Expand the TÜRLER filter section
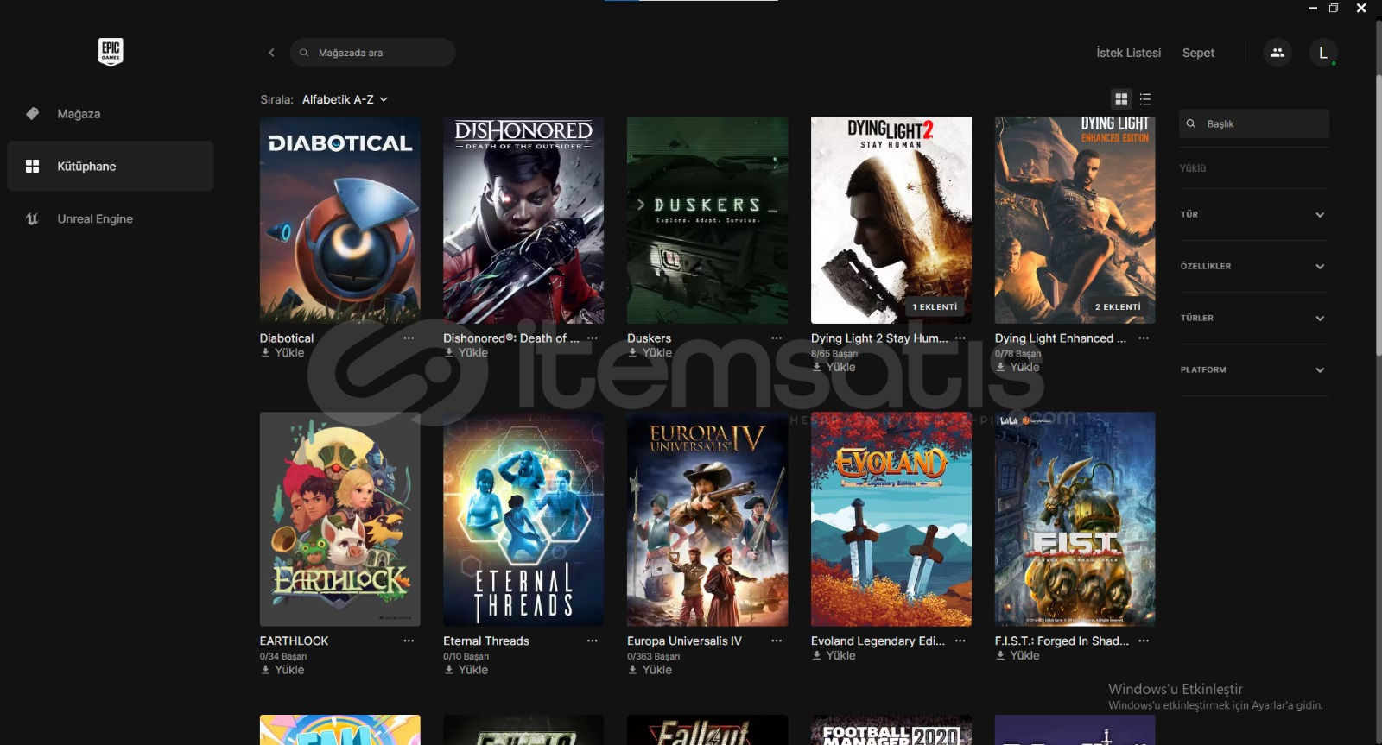Viewport: 1382px width, 745px height. pyautogui.click(x=1253, y=318)
